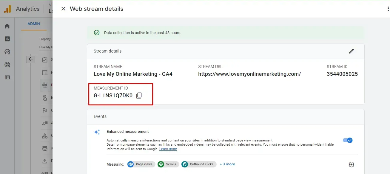Click Stream ID '3544005025' value
The height and width of the screenshot is (174, 390).
[x=342, y=74]
